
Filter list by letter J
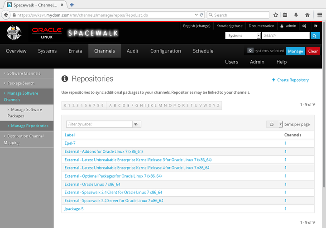[x=148, y=106]
